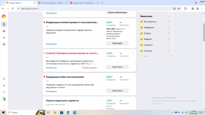Bookmark this page with star icon

pos(179,9)
